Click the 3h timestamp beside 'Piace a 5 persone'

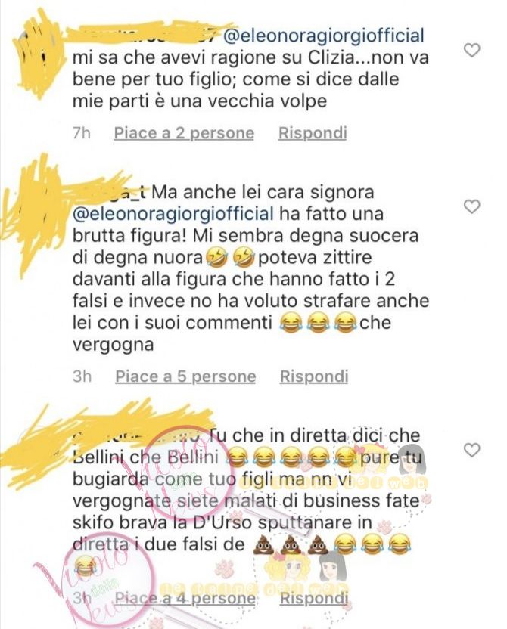coord(82,376)
